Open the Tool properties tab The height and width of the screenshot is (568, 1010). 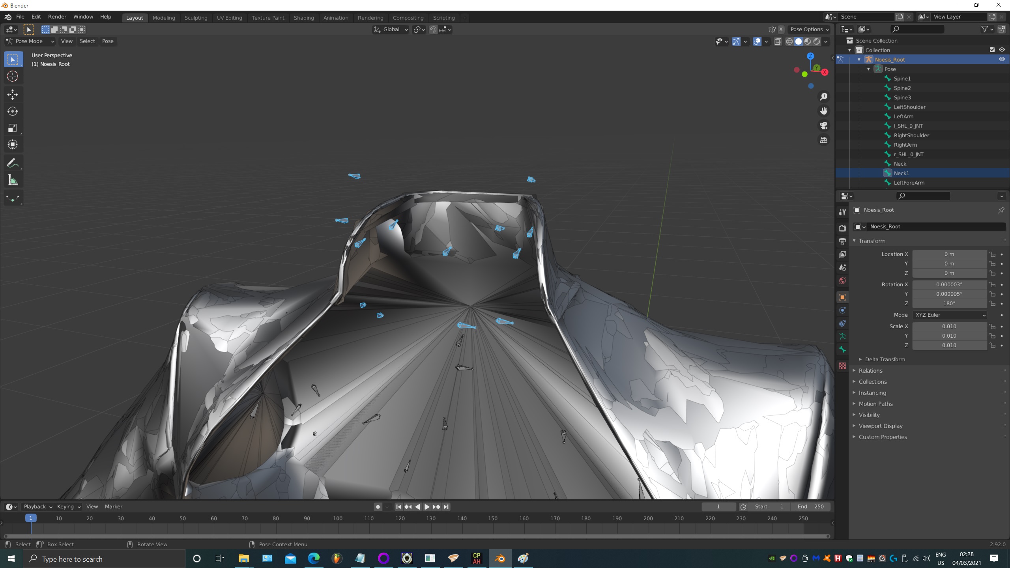pyautogui.click(x=842, y=212)
